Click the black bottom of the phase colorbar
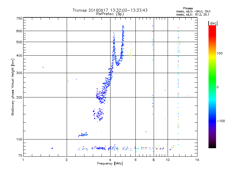This screenshot has width=232, height=174. click(212, 146)
